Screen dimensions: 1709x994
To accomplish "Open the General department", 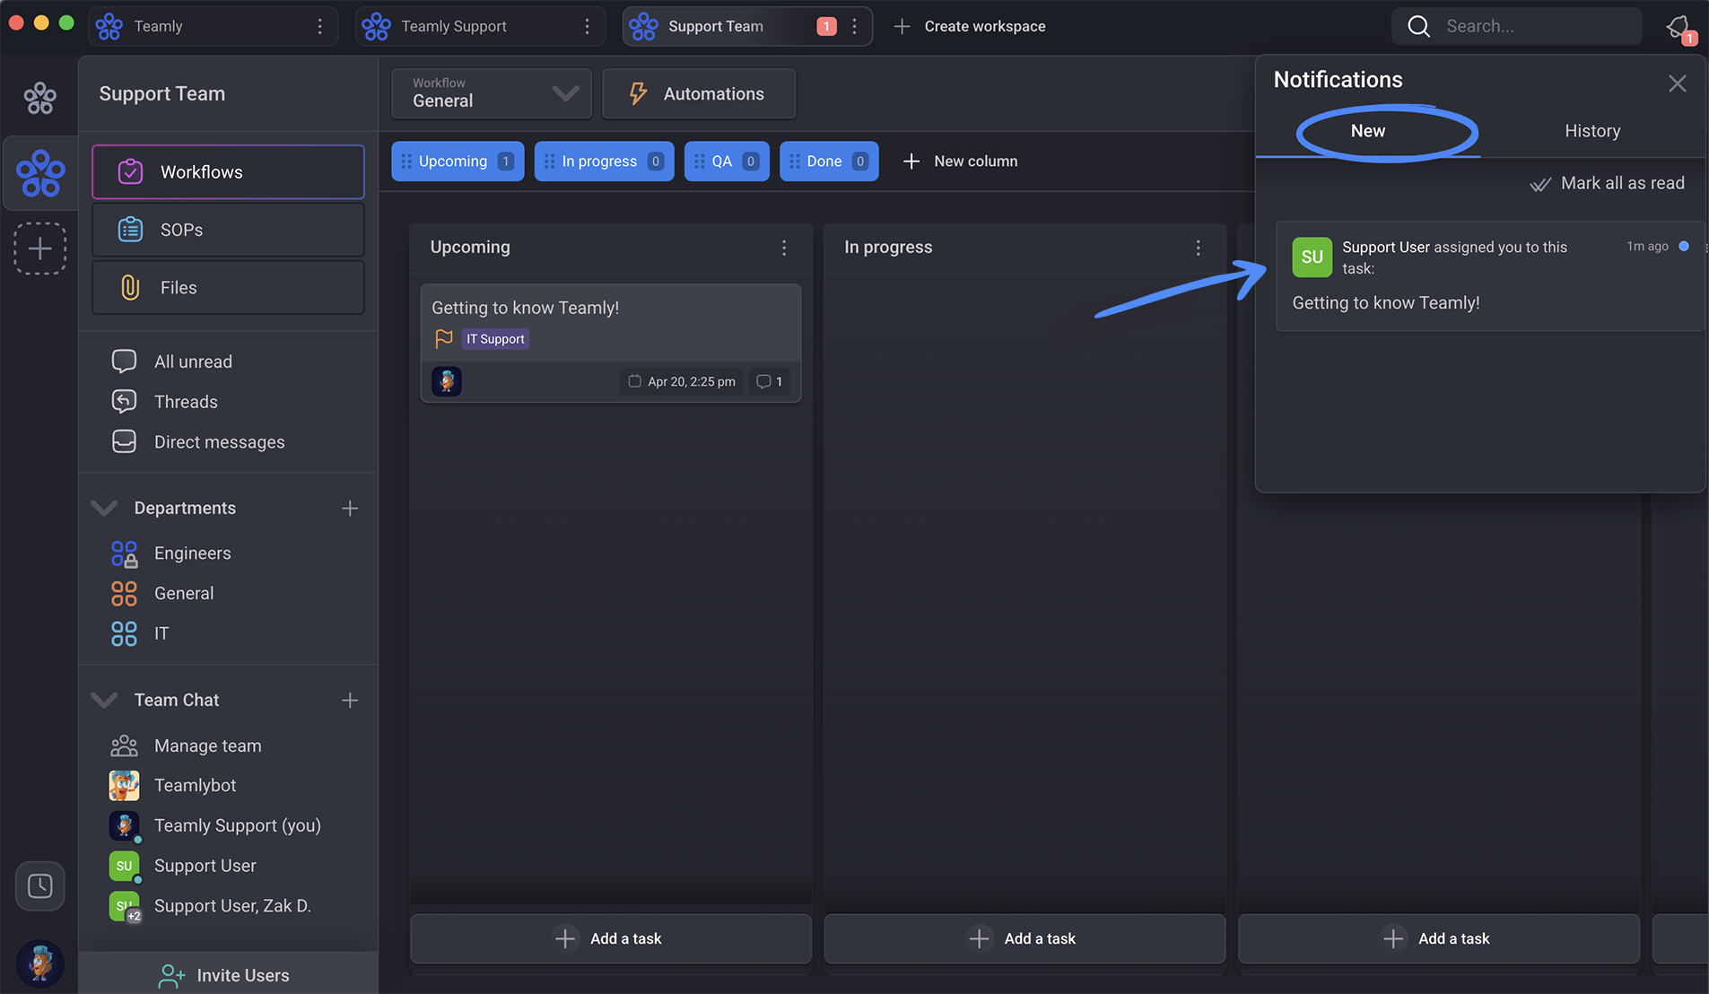I will [x=184, y=594].
